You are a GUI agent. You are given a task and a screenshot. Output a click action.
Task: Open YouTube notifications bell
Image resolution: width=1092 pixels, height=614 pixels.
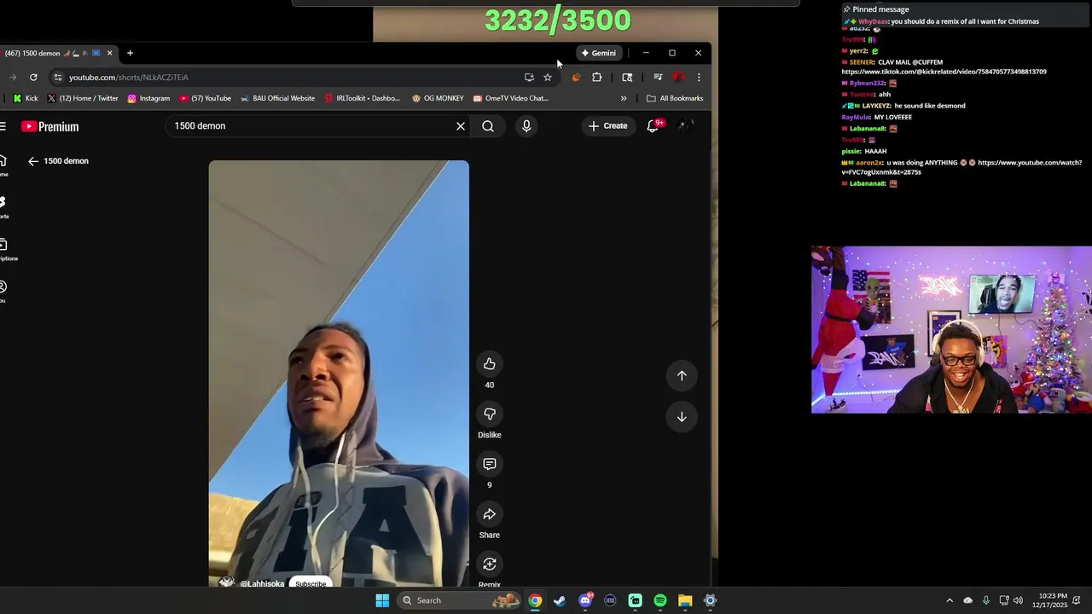coord(653,126)
